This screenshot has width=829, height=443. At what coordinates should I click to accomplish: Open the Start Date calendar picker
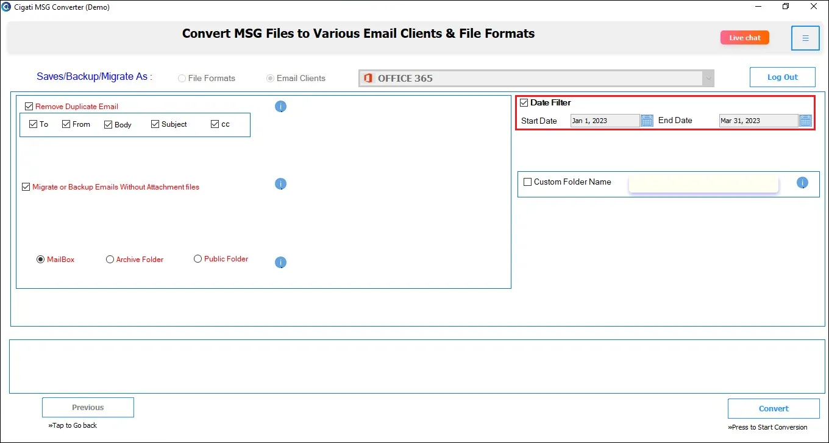pyautogui.click(x=647, y=121)
